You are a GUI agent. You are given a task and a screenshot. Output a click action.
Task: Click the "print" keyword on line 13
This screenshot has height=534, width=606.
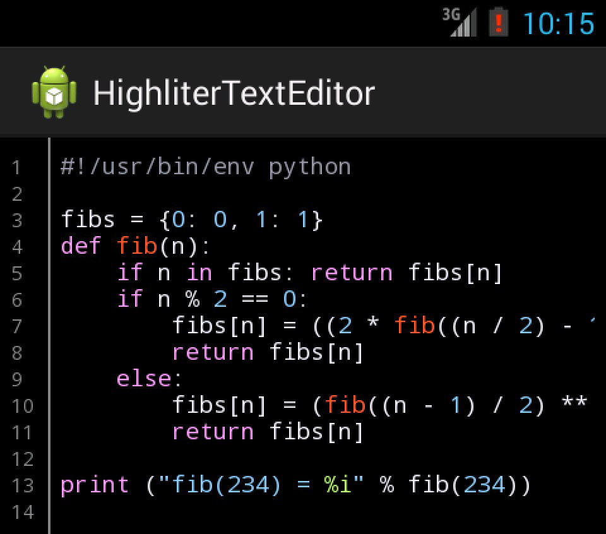pos(95,485)
